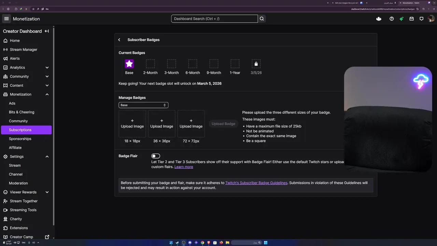
Task: Select the empty 6-Month badge slot
Action: tap(193, 64)
